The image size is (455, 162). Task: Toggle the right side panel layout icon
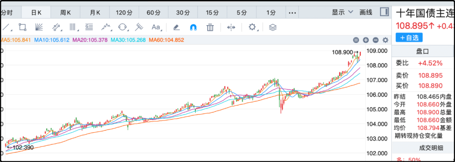click(385, 12)
